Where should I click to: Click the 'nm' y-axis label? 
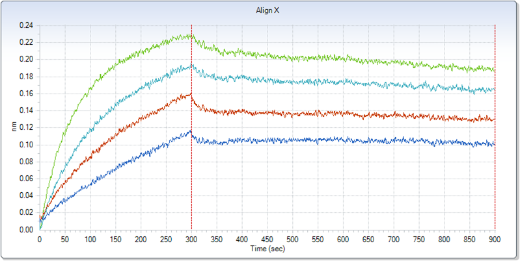14,127
